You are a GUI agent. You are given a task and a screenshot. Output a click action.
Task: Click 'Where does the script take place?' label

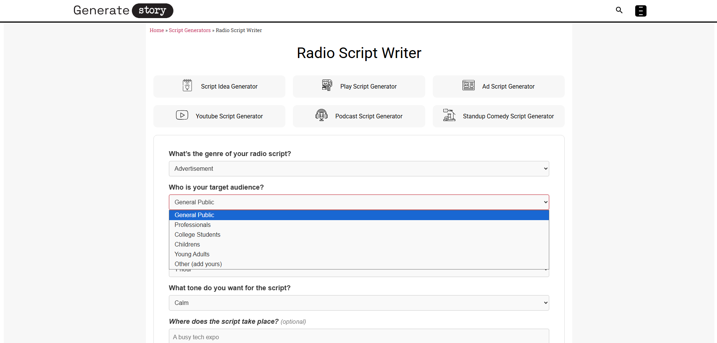click(x=224, y=322)
